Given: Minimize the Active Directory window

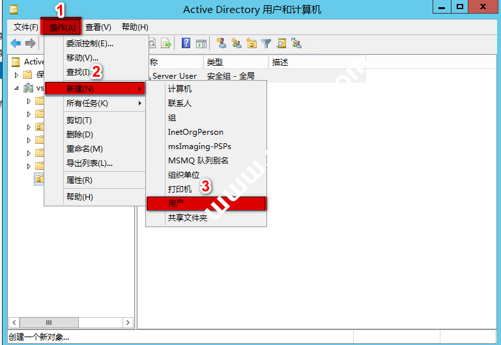Looking at the screenshot, I should coord(442,7).
